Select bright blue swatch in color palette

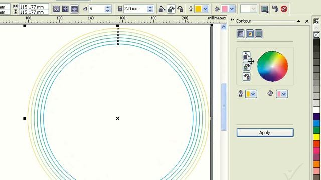tap(316, 123)
